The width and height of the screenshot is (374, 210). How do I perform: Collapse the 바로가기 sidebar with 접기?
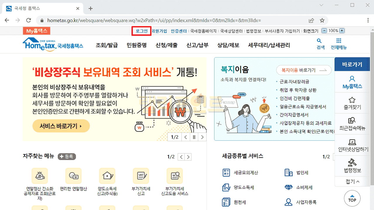[352, 181]
